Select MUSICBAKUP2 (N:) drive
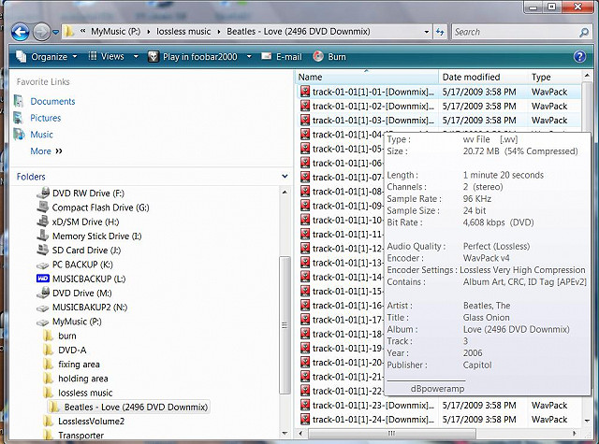 90,308
